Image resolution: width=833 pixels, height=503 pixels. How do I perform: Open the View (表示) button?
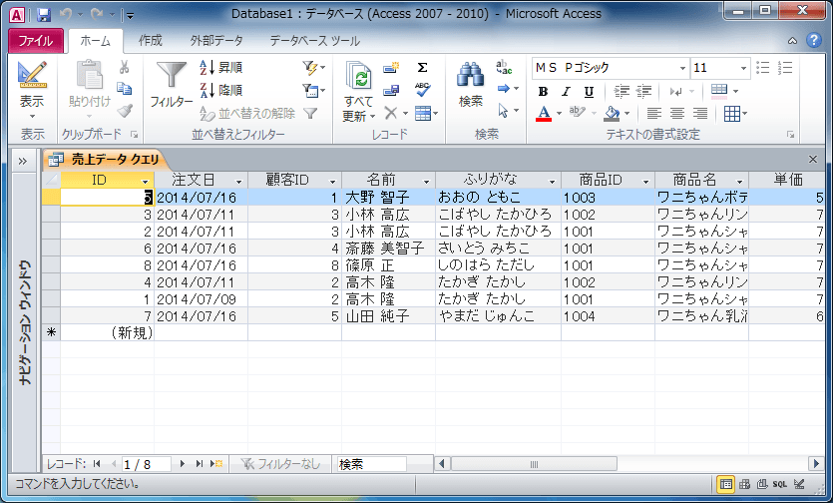tap(32, 90)
